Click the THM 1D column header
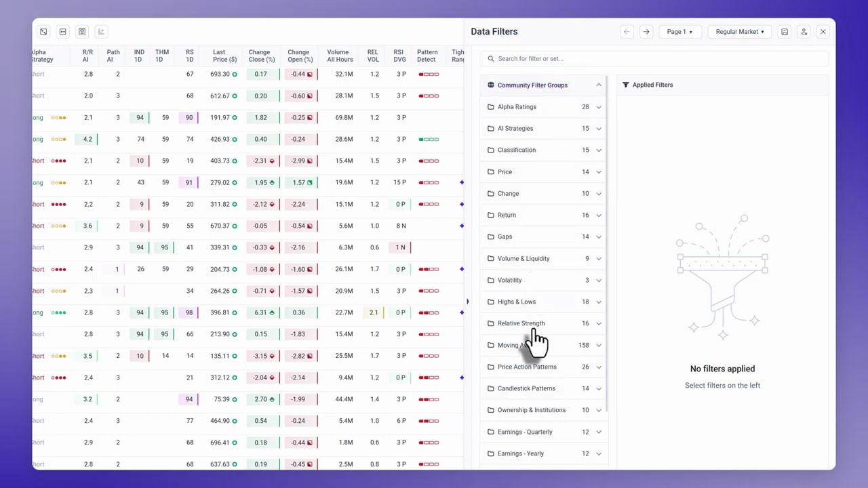Image resolution: width=868 pixels, height=488 pixels. pos(162,56)
